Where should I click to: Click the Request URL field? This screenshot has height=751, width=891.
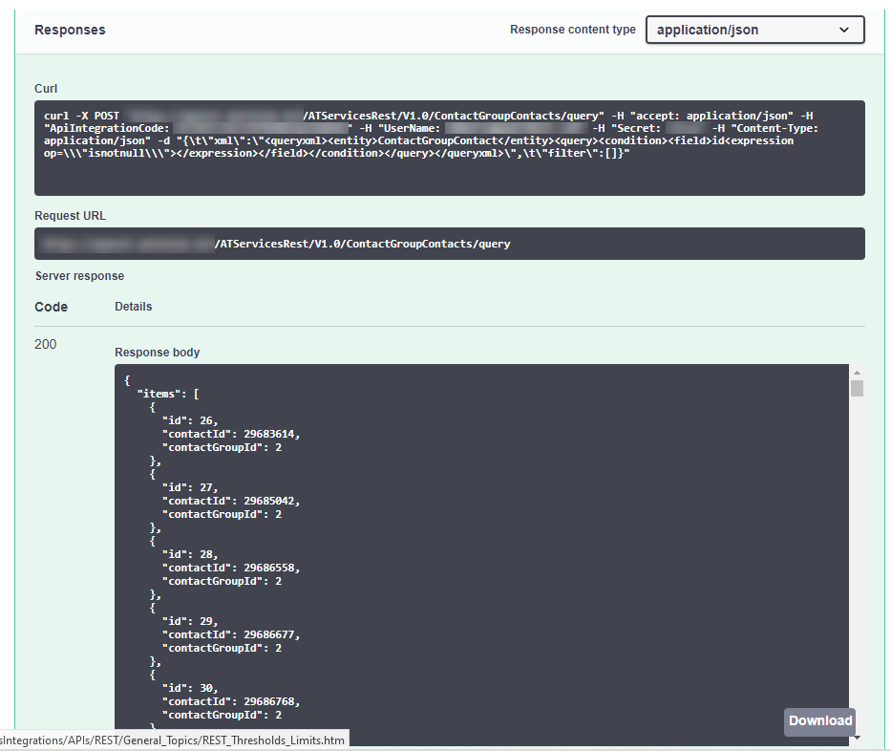click(x=449, y=243)
